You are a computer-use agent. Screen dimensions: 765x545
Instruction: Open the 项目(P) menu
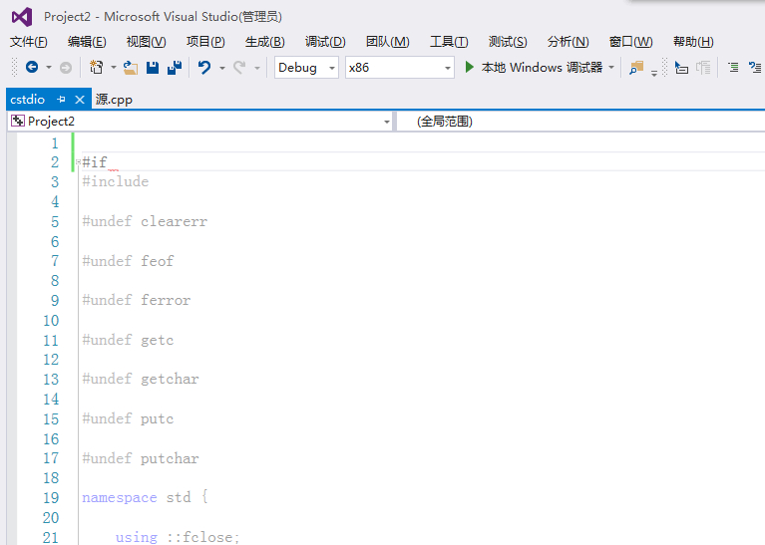tap(205, 42)
